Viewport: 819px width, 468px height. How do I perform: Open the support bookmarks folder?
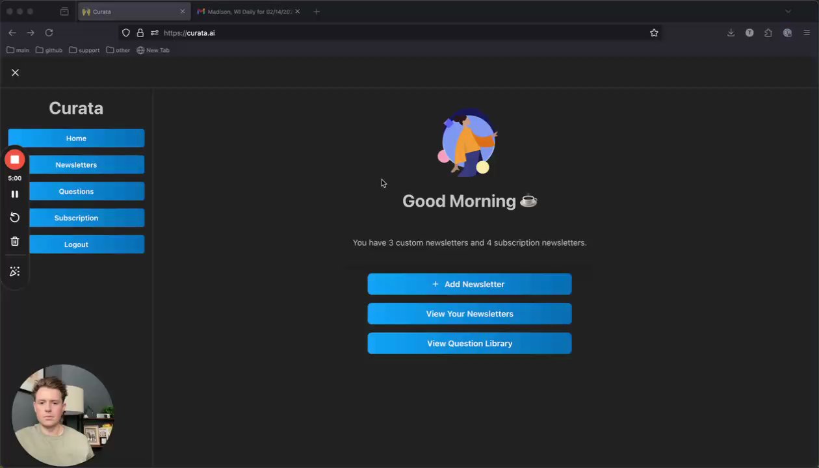pyautogui.click(x=84, y=50)
